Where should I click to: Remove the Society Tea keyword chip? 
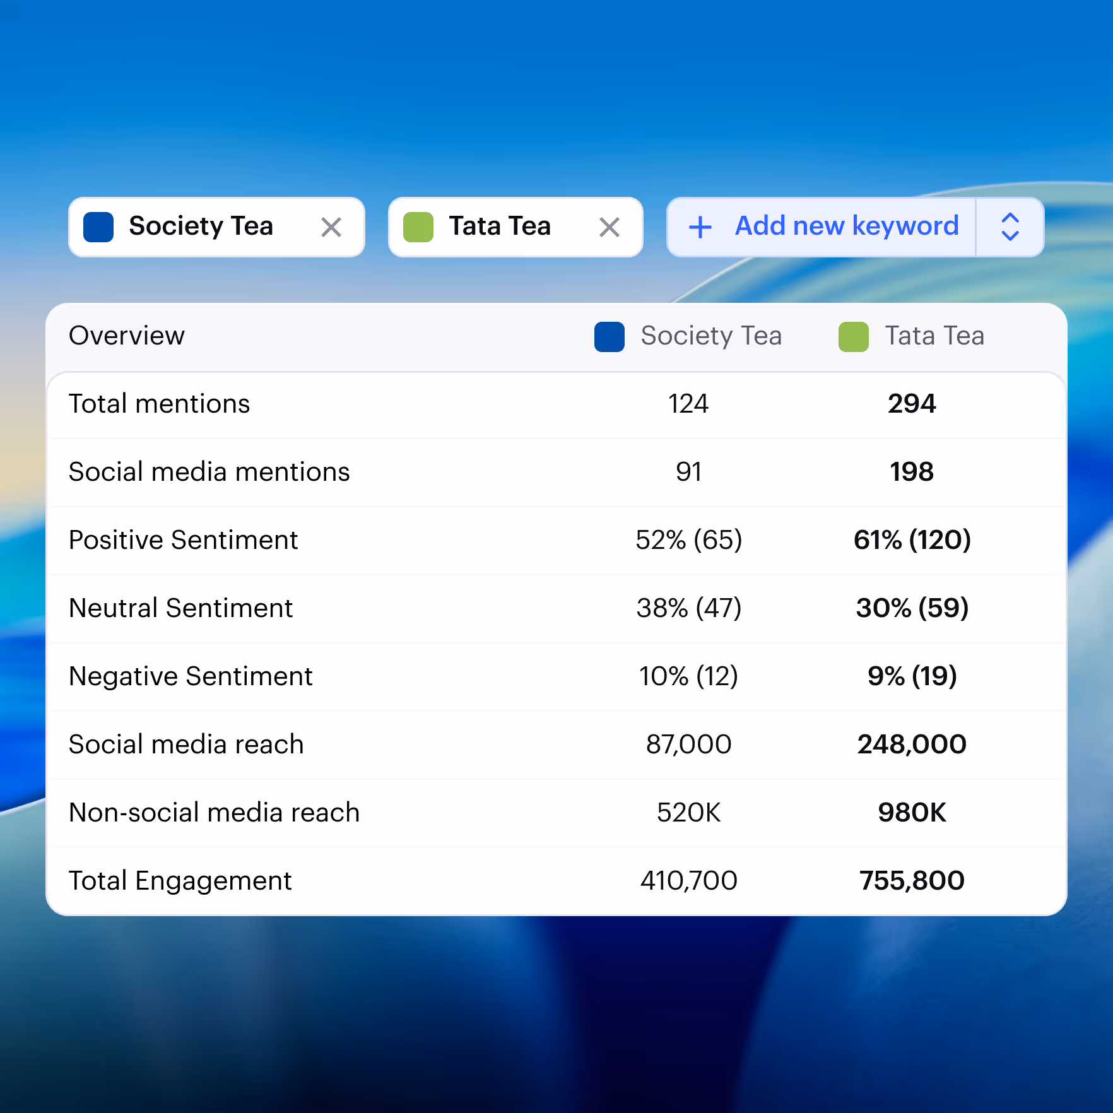tap(331, 227)
